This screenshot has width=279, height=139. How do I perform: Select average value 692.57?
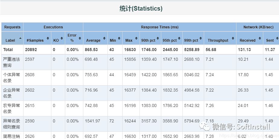pos(91,137)
